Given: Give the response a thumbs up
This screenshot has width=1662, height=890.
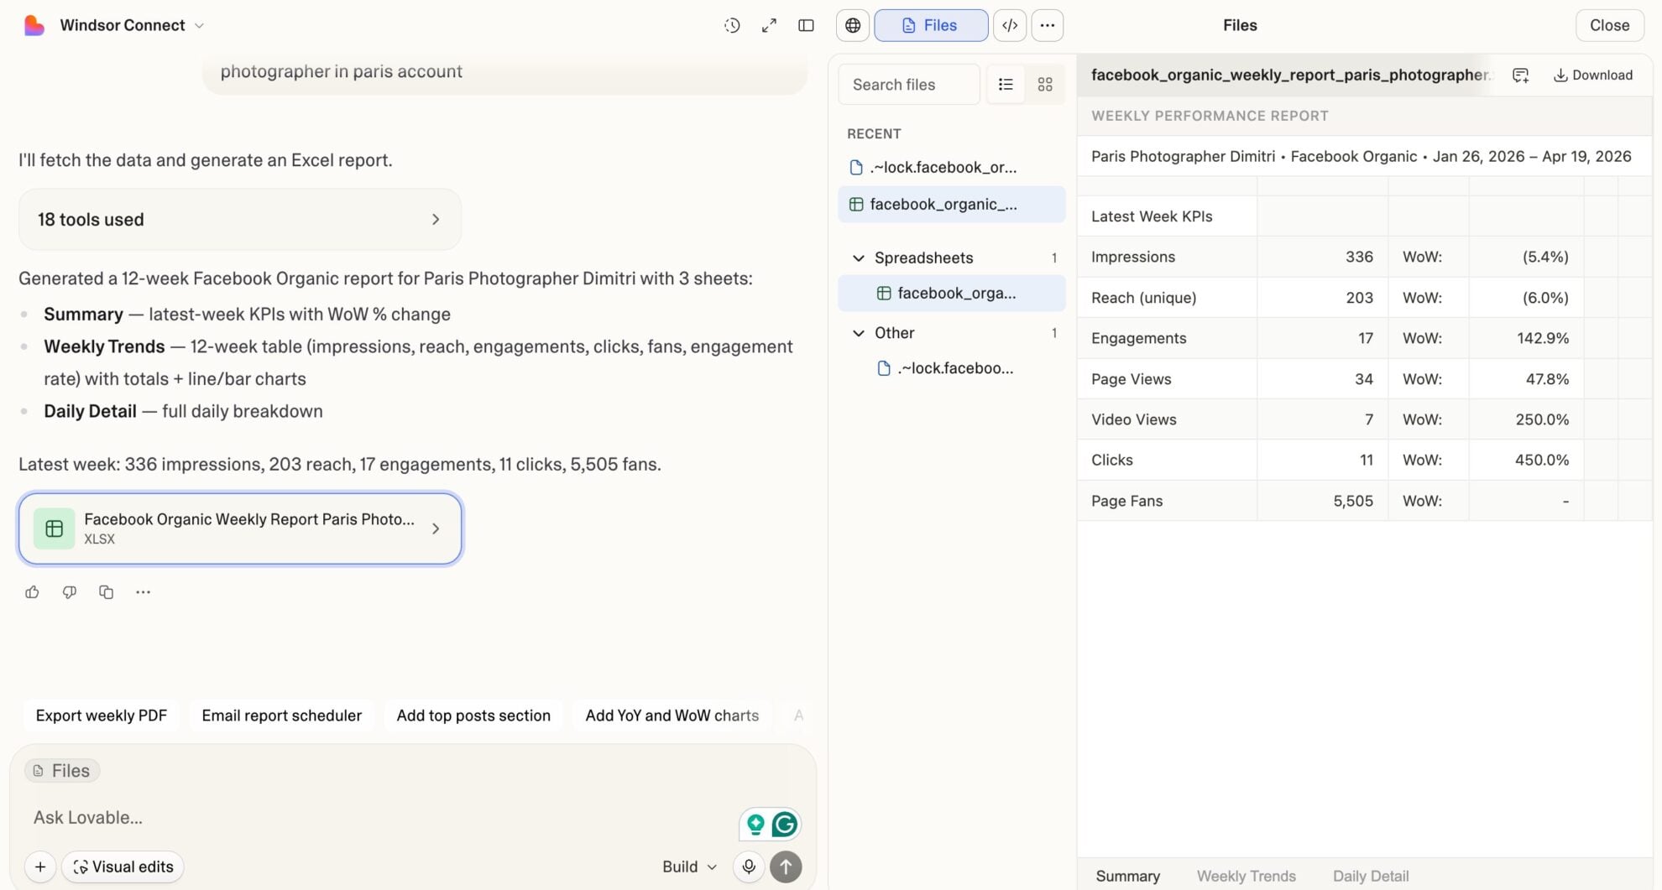Looking at the screenshot, I should tap(32, 592).
